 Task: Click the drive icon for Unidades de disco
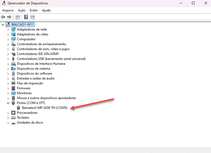coord(13,123)
